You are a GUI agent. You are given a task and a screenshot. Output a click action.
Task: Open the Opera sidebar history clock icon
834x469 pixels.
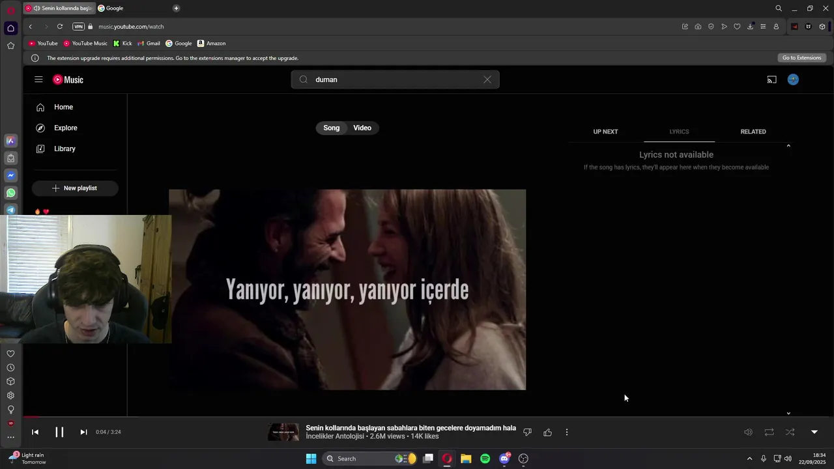[x=10, y=368]
